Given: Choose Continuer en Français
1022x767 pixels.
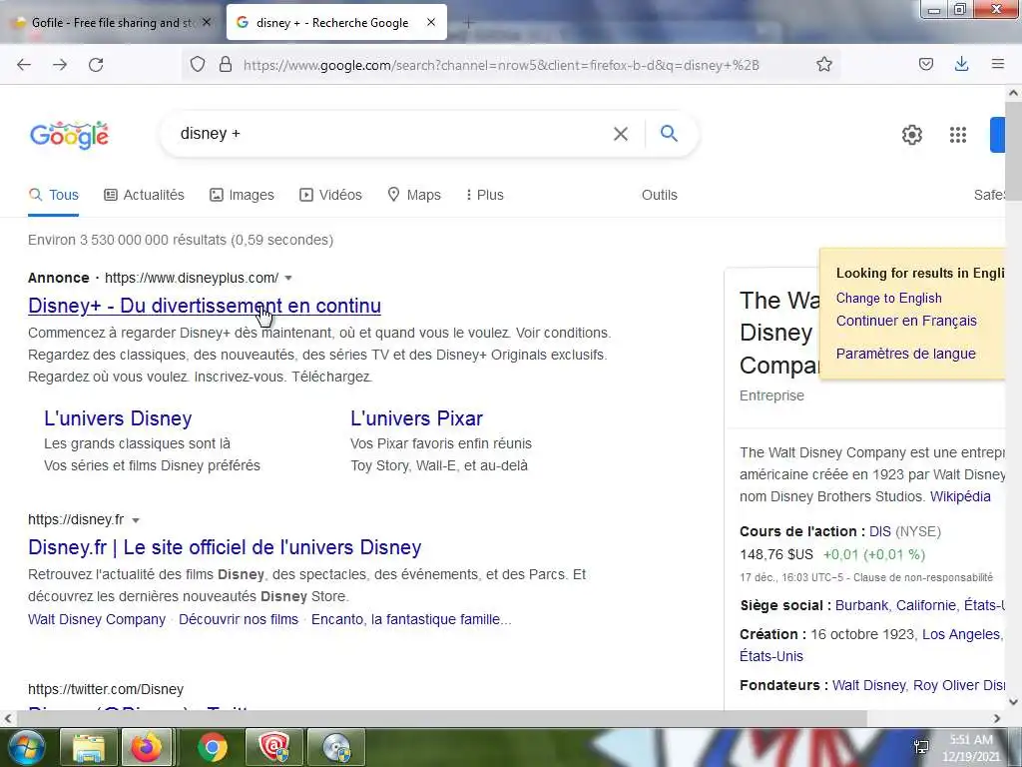Looking at the screenshot, I should coord(906,321).
